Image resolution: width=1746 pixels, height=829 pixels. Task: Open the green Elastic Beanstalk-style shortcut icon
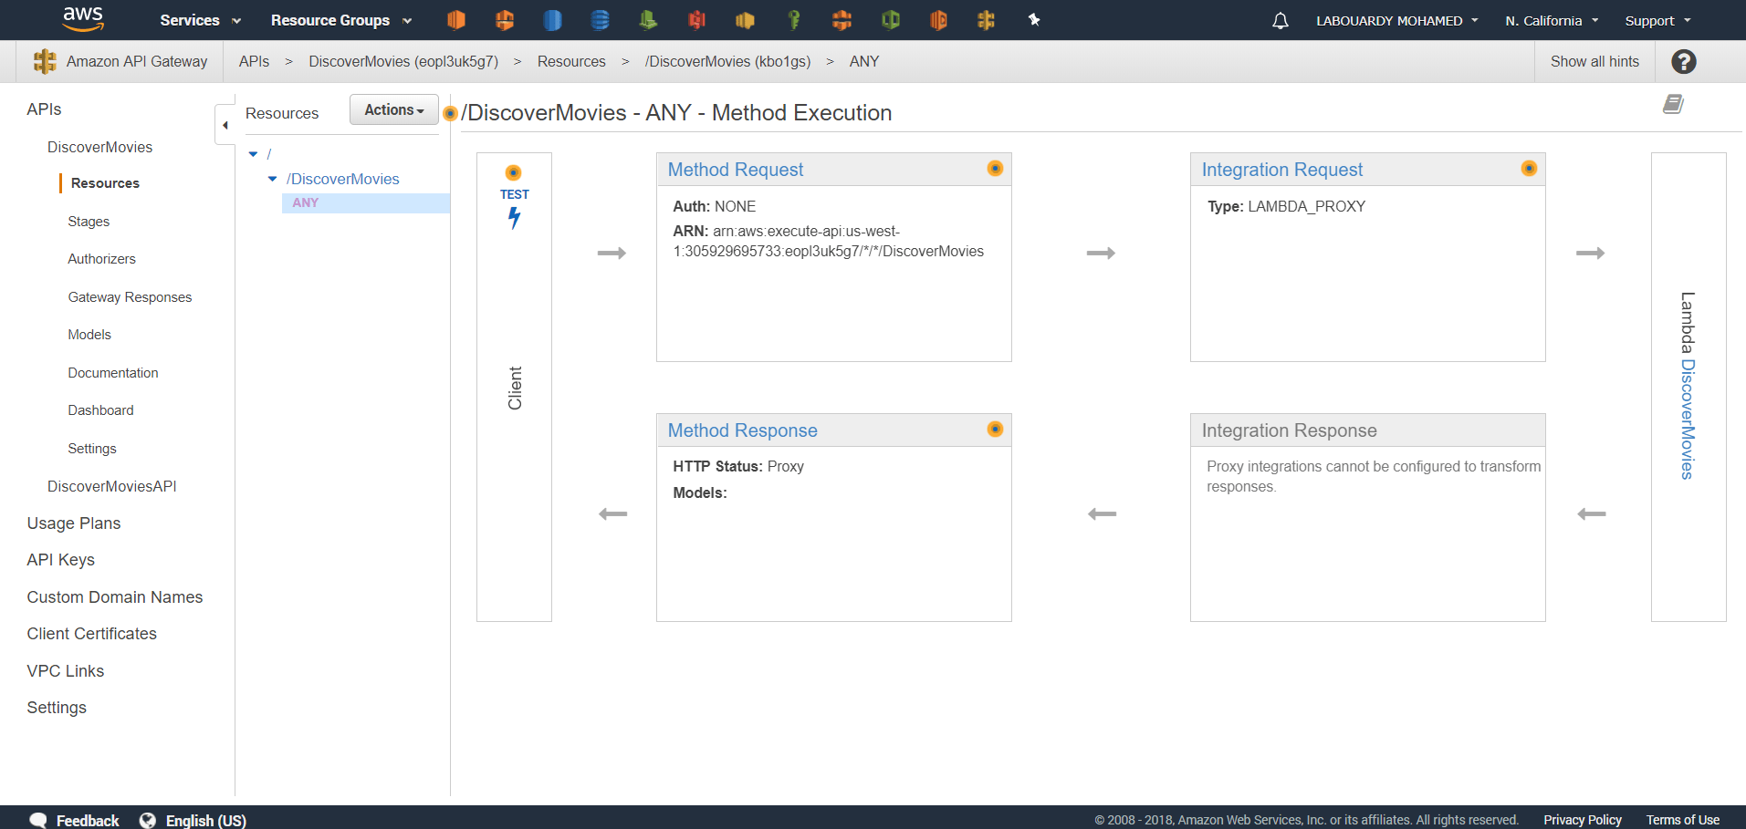648,20
